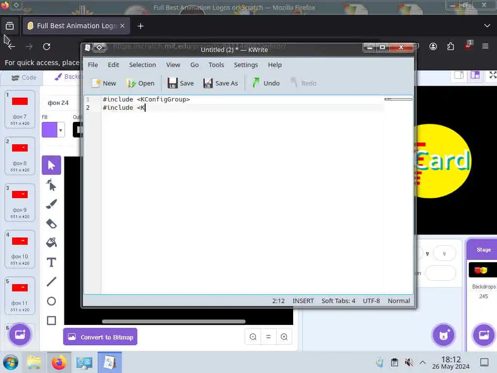Open the Start menu on the taskbar
Image resolution: width=497 pixels, height=373 pixels.
point(11,362)
